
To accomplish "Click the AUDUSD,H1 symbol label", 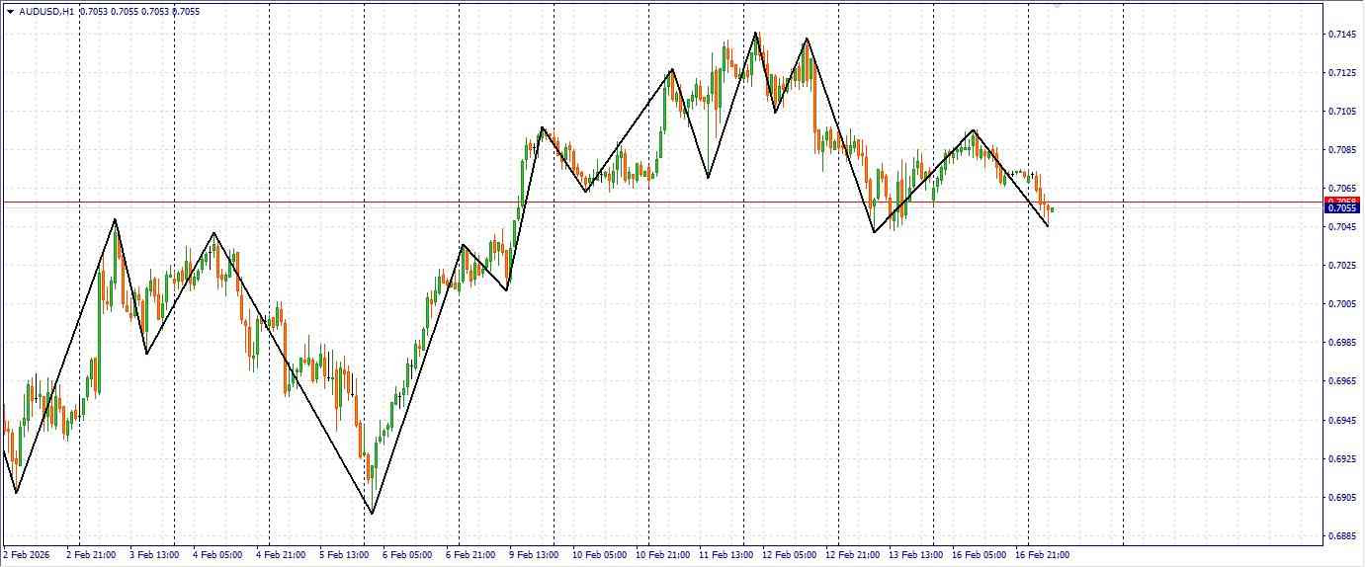I will point(46,12).
